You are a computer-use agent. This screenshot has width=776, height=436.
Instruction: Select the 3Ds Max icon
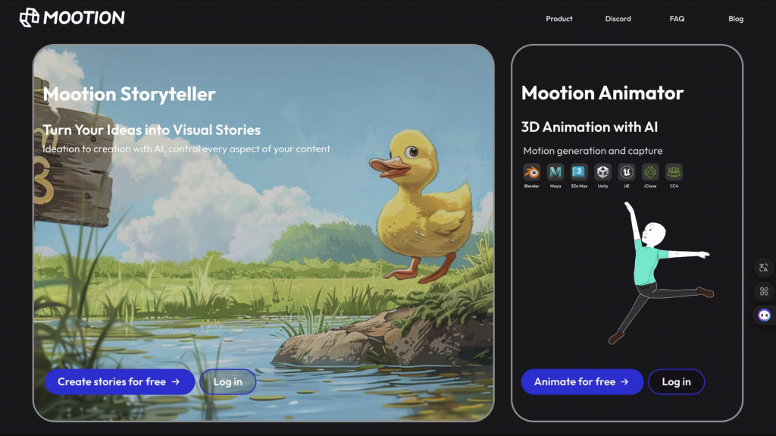(x=579, y=172)
